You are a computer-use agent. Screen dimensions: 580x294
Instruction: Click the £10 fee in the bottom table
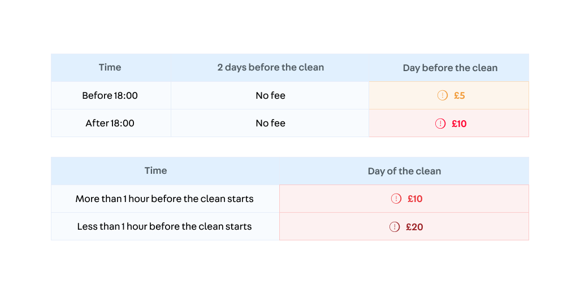(415, 199)
